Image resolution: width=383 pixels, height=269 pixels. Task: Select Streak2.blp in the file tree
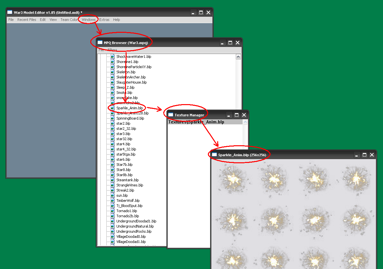point(125,190)
